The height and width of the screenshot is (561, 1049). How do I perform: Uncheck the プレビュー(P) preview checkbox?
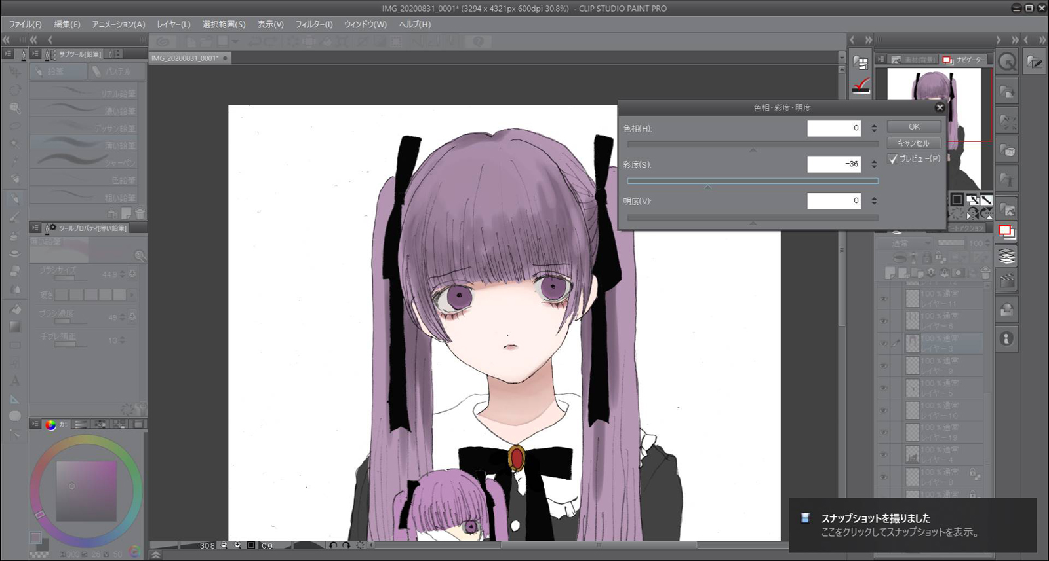tap(893, 159)
